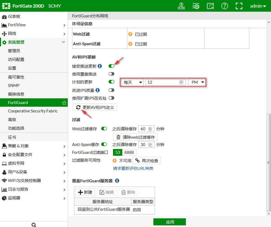Toggle Web过滤缓存 switch
The width and height of the screenshot is (271, 227).
tap(104, 128)
